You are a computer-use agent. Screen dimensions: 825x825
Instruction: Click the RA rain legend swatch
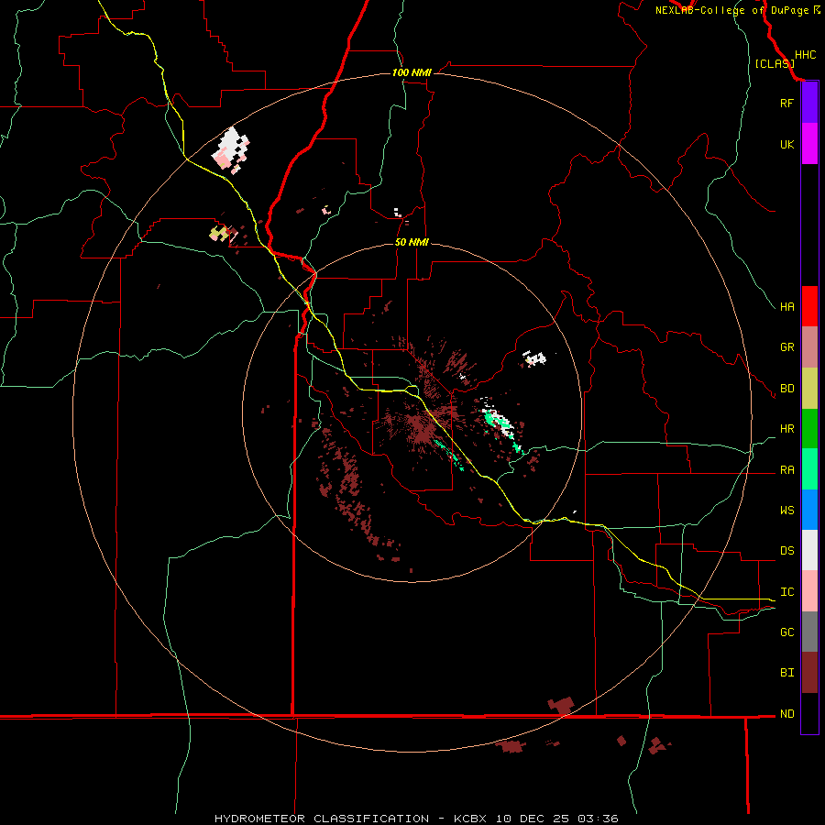coord(809,469)
